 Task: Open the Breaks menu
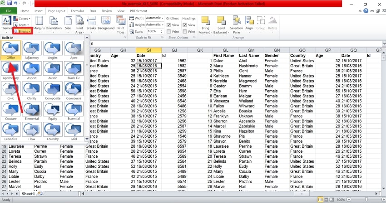[91, 24]
